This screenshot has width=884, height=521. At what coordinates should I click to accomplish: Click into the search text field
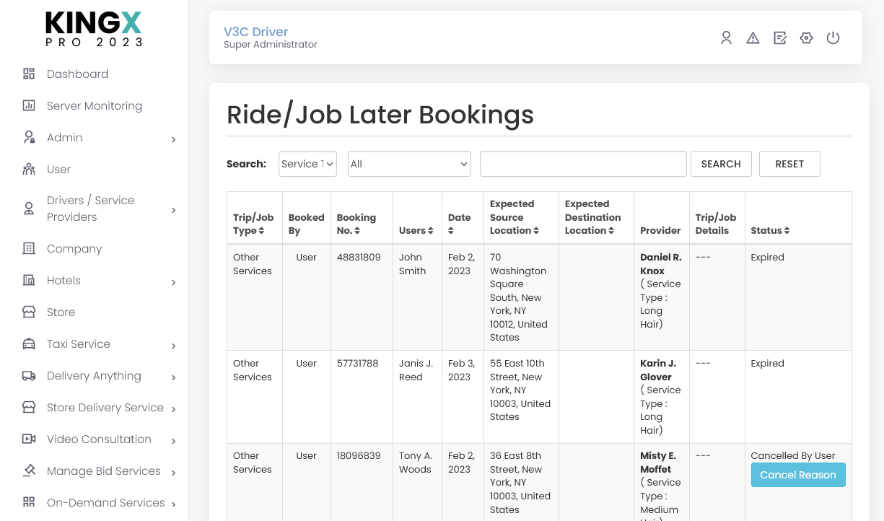coord(582,164)
